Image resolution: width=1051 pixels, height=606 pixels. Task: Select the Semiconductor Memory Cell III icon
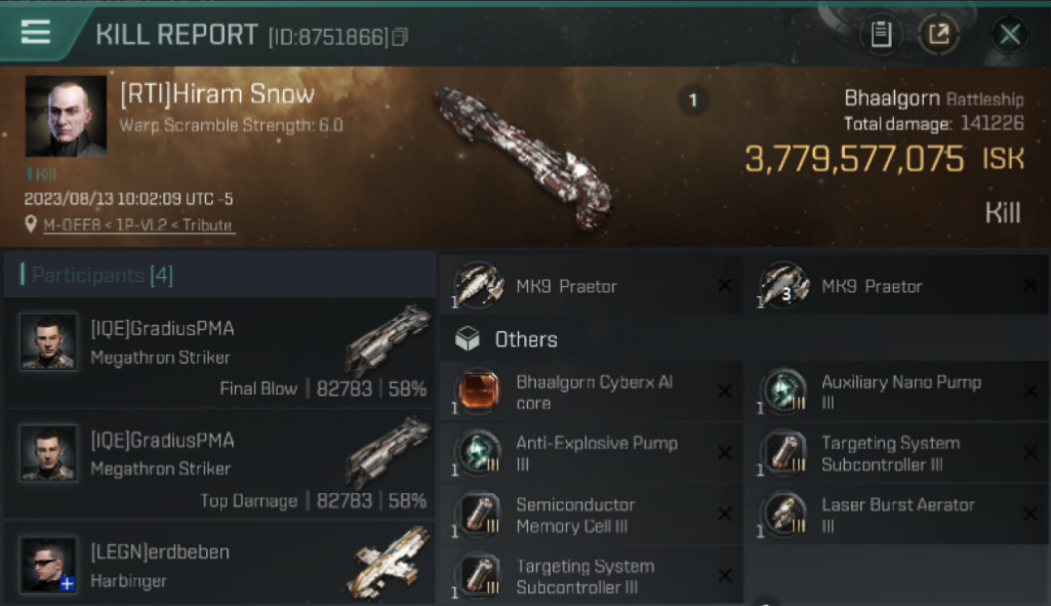pyautogui.click(x=478, y=514)
